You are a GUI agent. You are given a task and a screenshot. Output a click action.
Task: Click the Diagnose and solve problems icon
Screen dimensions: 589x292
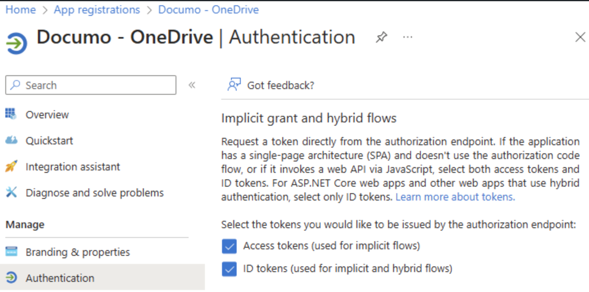click(x=11, y=192)
